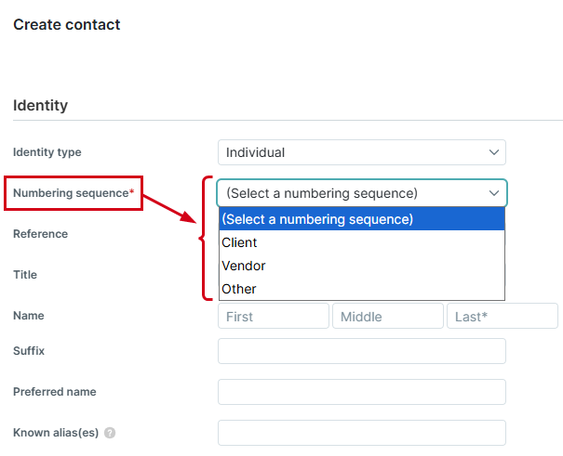Click the Identity type label
The image size is (563, 456).
tap(47, 152)
